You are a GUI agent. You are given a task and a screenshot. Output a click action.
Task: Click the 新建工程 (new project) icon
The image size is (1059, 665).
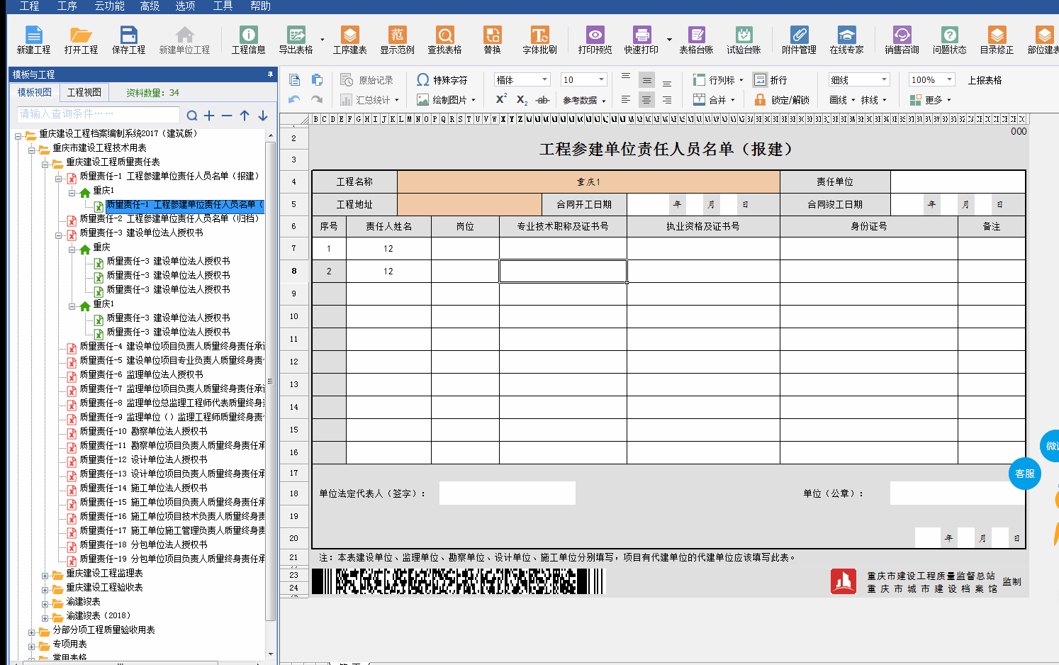click(x=33, y=35)
